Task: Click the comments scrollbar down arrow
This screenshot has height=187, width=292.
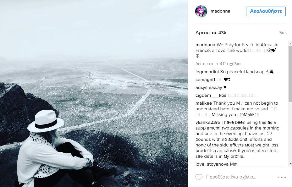Action: coord(290,164)
